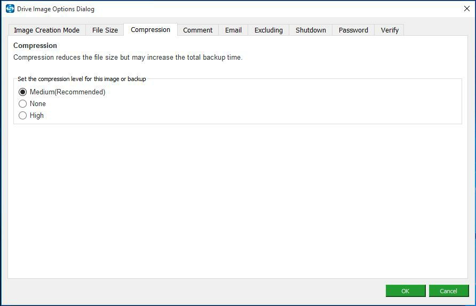The width and height of the screenshot is (476, 306).
Task: Select High compression level
Action: (x=31, y=116)
